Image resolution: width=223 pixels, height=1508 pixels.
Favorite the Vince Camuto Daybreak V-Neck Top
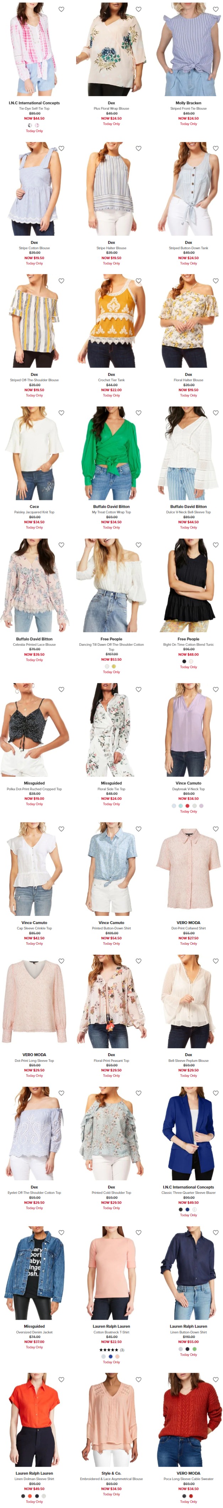(x=216, y=690)
